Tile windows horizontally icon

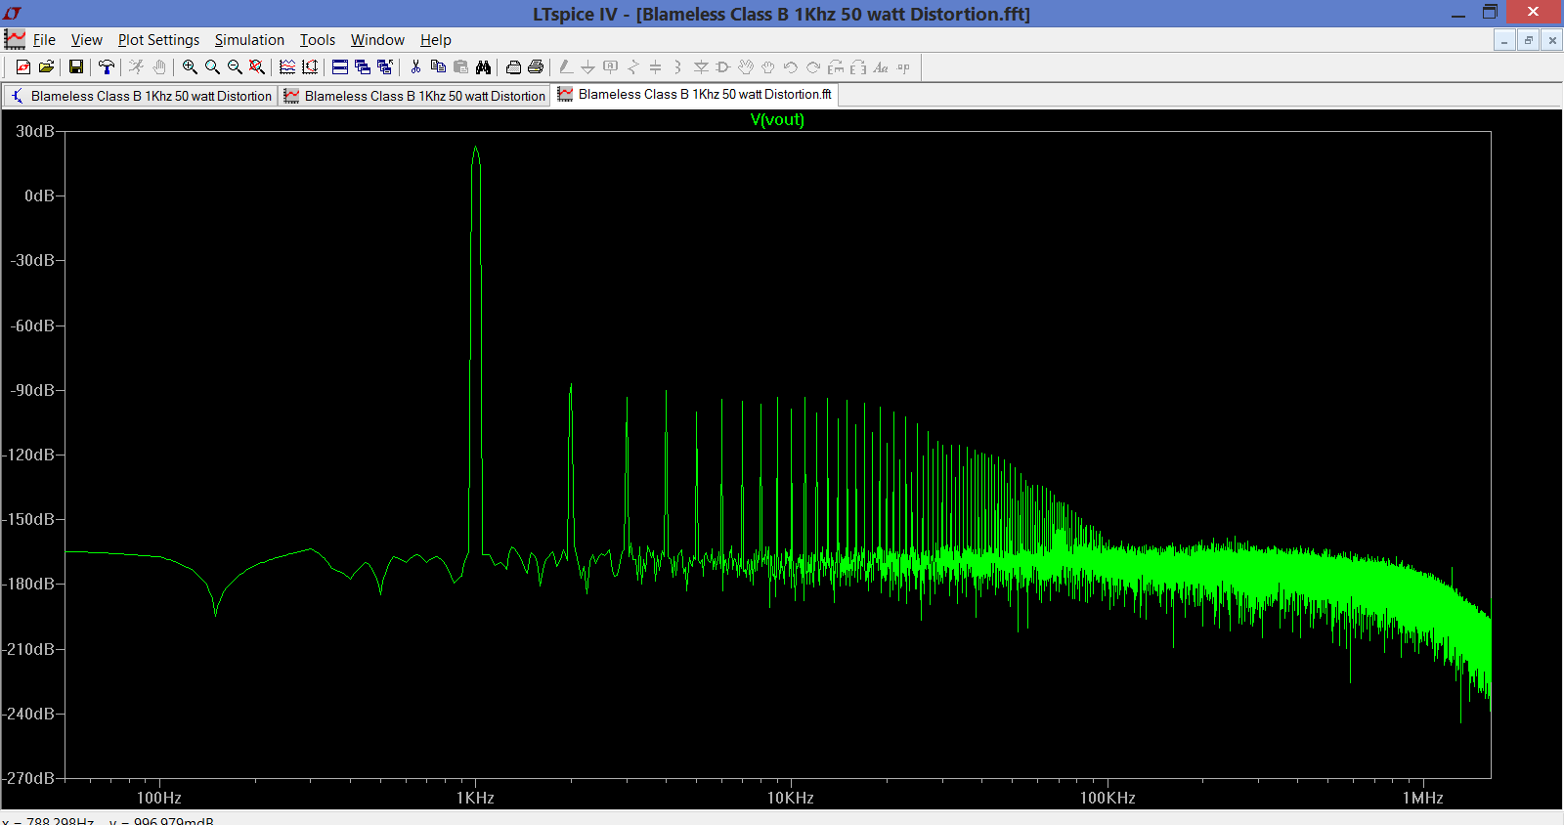pos(340,67)
